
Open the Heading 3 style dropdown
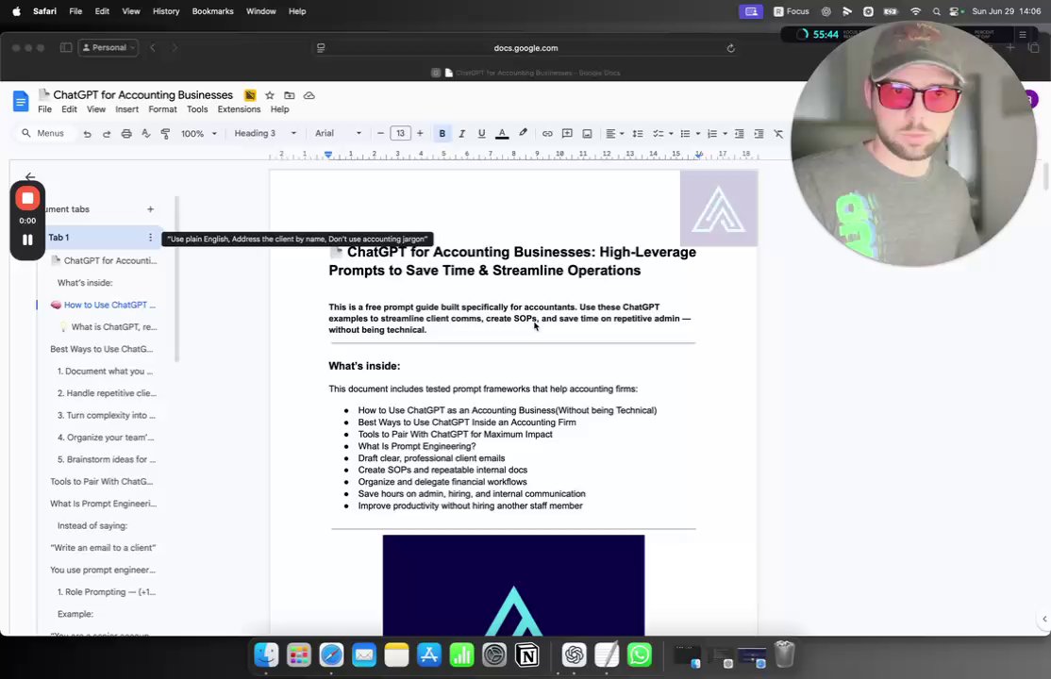(265, 133)
